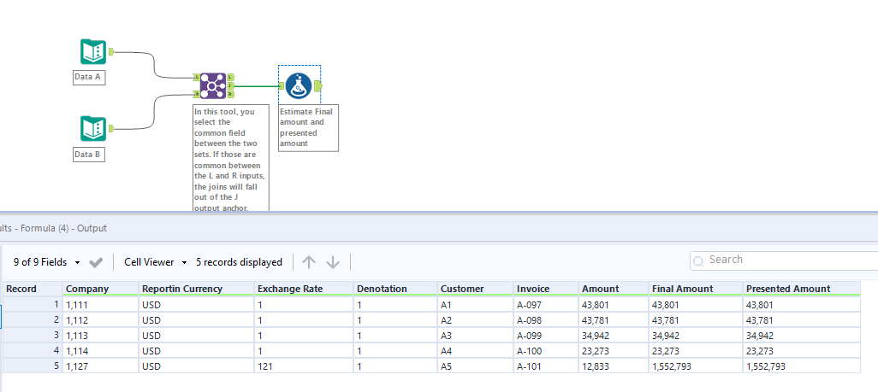Image resolution: width=878 pixels, height=392 pixels.
Task: Click the Data A output anchor
Action: coord(111,52)
